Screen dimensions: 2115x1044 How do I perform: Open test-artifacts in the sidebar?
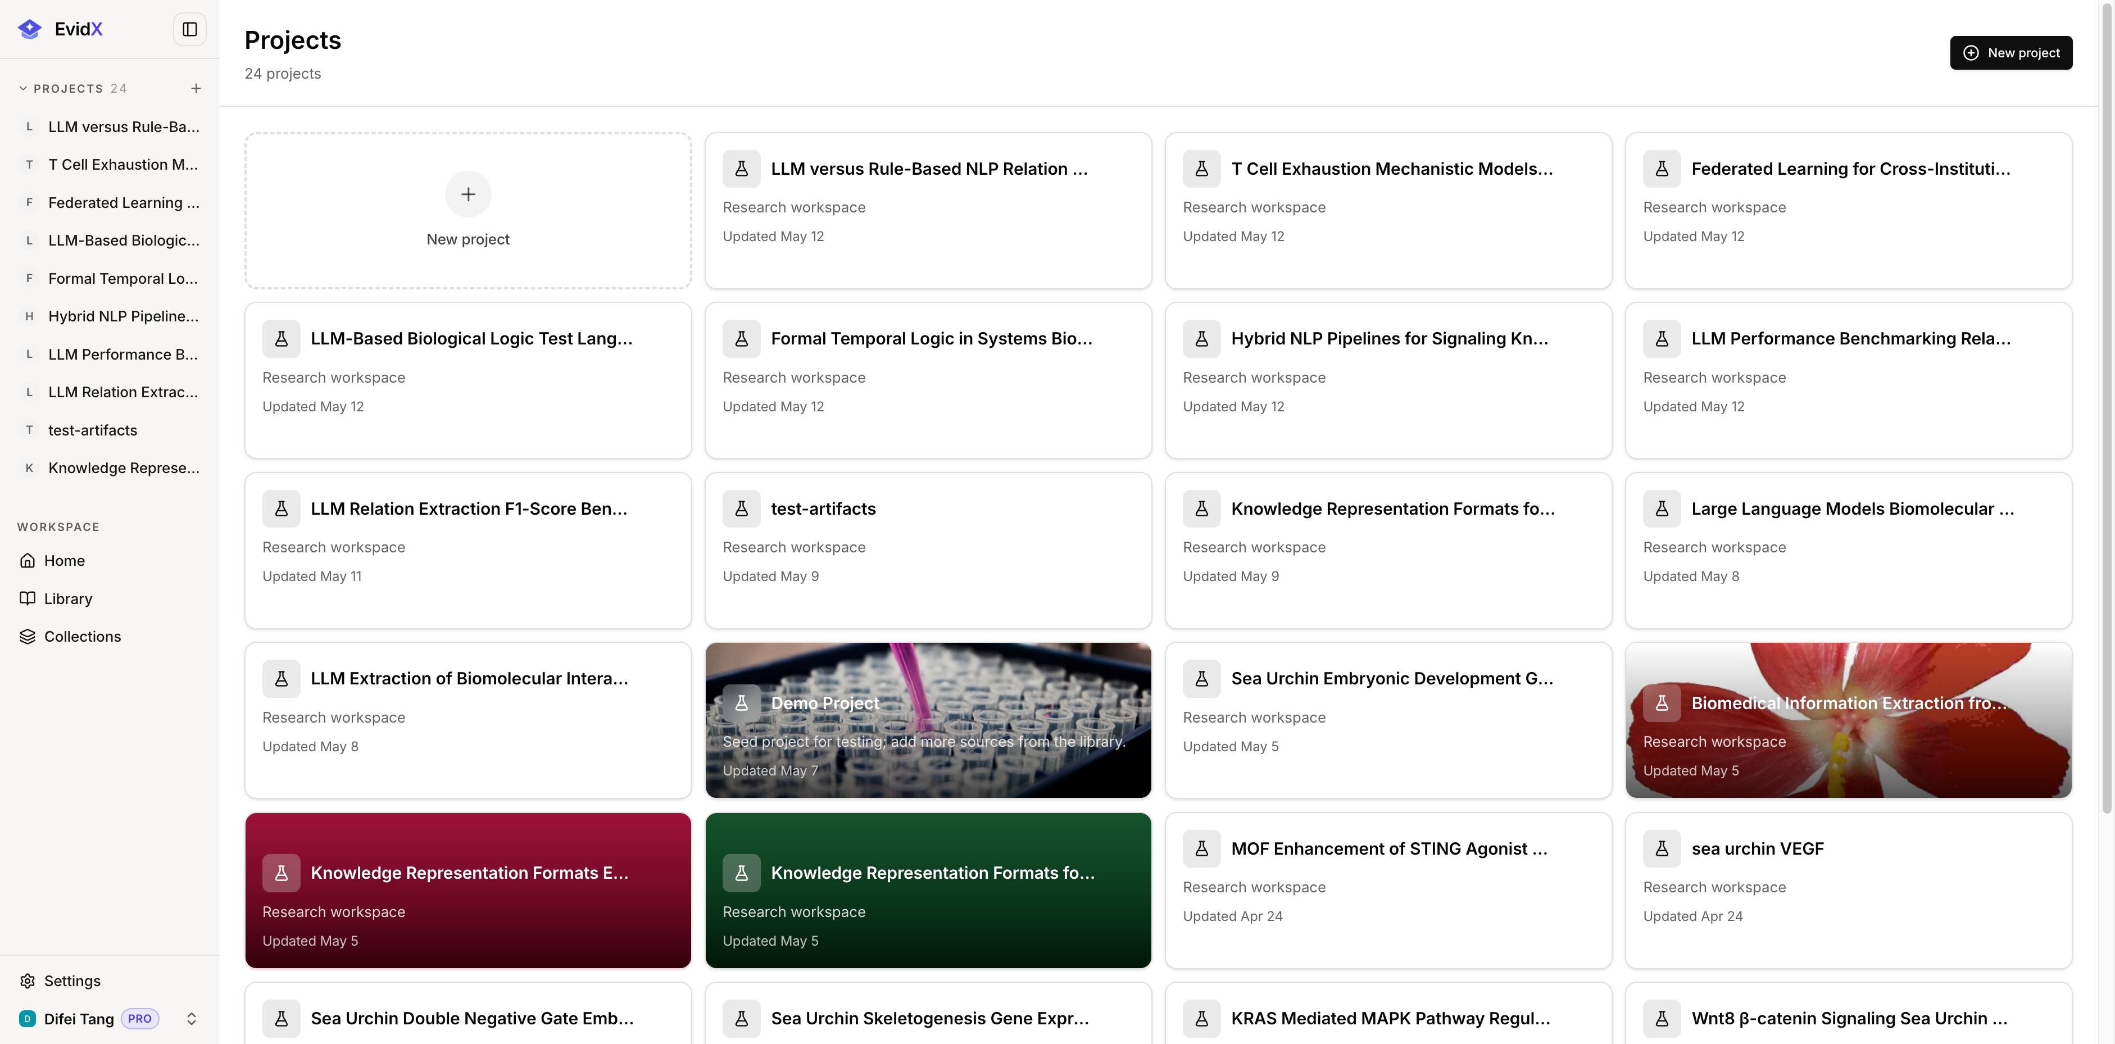pyautogui.click(x=110, y=430)
